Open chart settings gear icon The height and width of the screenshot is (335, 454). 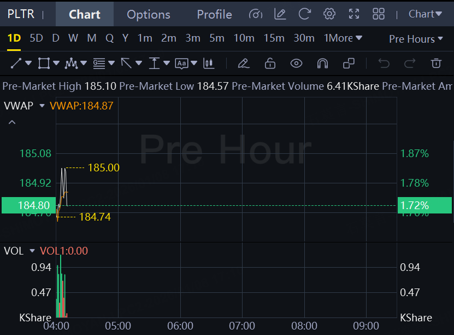coord(329,14)
